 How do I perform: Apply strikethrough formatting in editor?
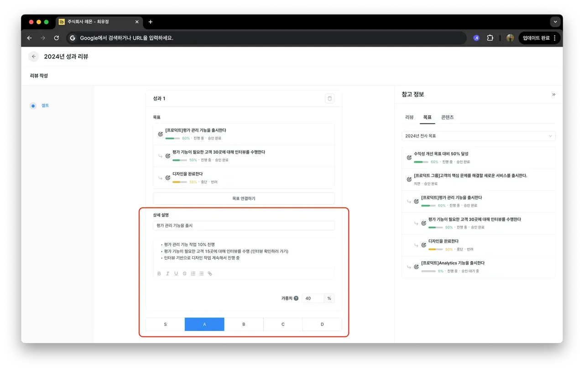pyautogui.click(x=184, y=273)
